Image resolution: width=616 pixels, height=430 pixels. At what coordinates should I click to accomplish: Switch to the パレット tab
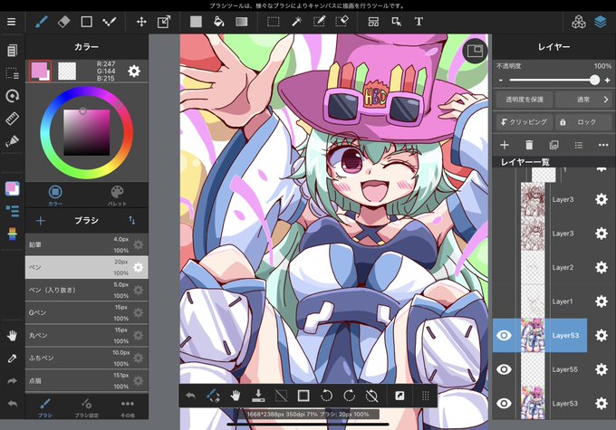[x=117, y=196]
